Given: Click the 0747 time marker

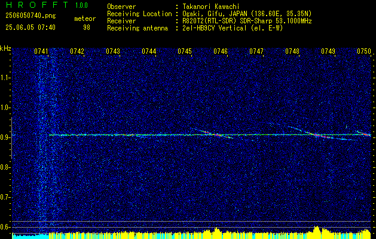Looking at the screenshot, I should click(256, 51).
